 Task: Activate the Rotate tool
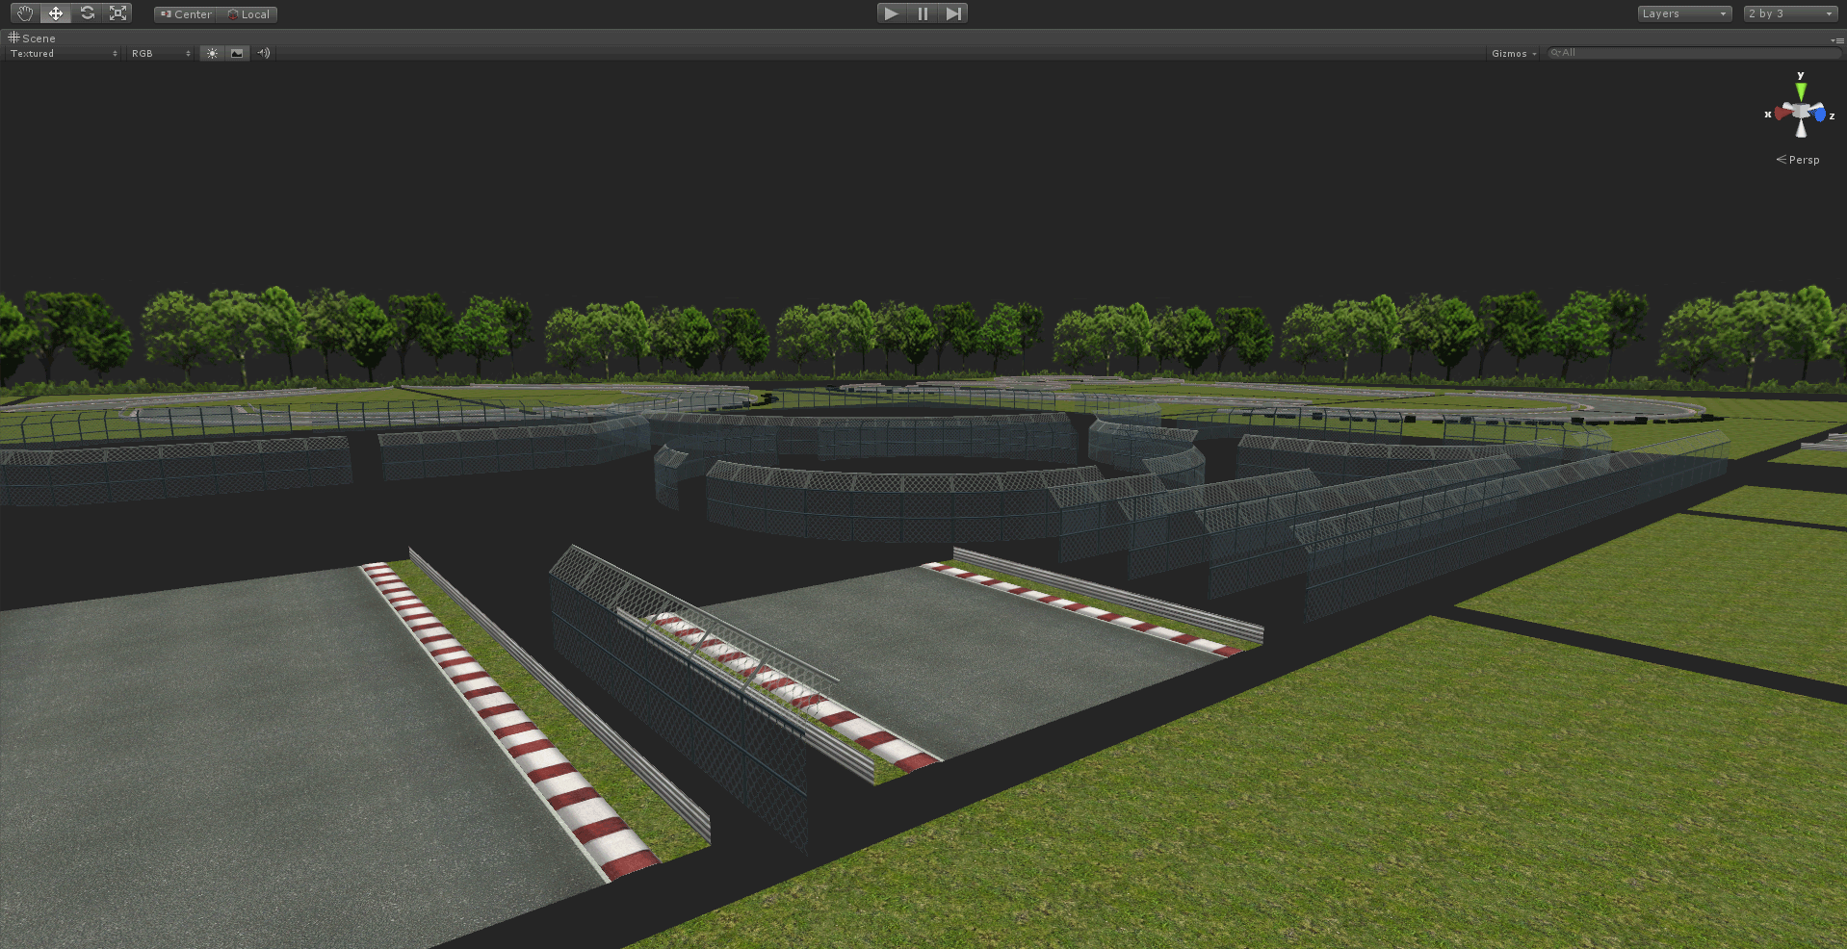click(87, 13)
